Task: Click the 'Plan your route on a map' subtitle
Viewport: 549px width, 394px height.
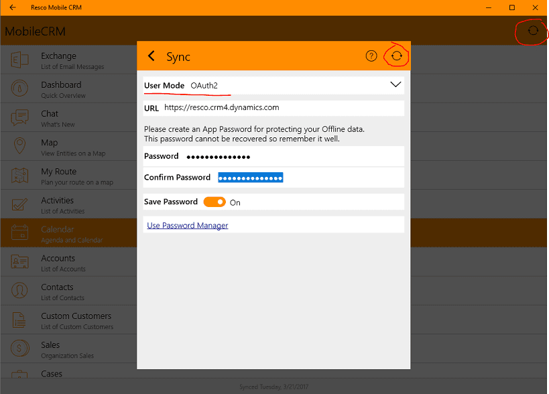Action: click(77, 182)
